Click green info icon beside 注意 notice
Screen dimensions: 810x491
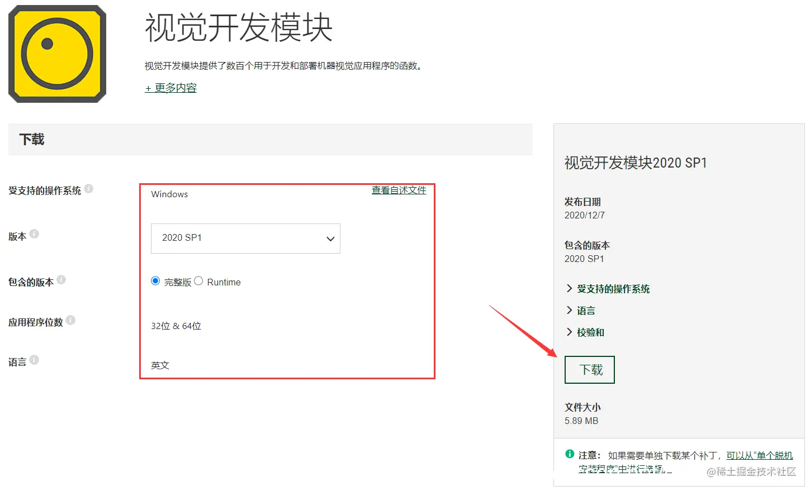pos(570,454)
